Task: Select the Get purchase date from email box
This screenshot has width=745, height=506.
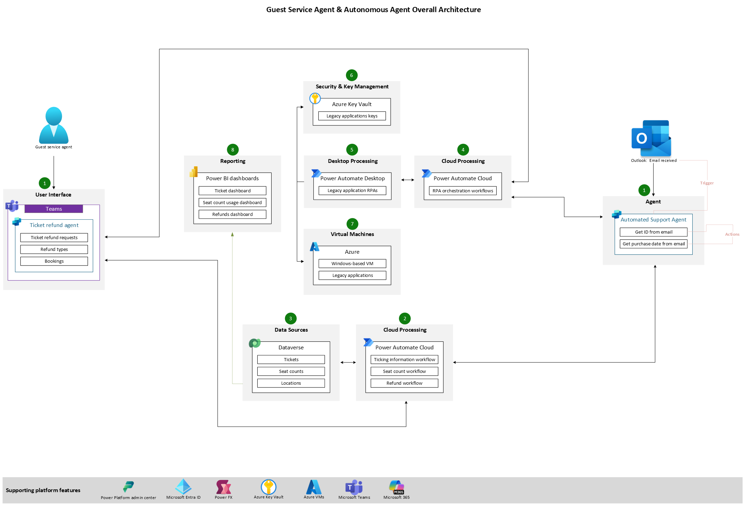Action: point(654,244)
